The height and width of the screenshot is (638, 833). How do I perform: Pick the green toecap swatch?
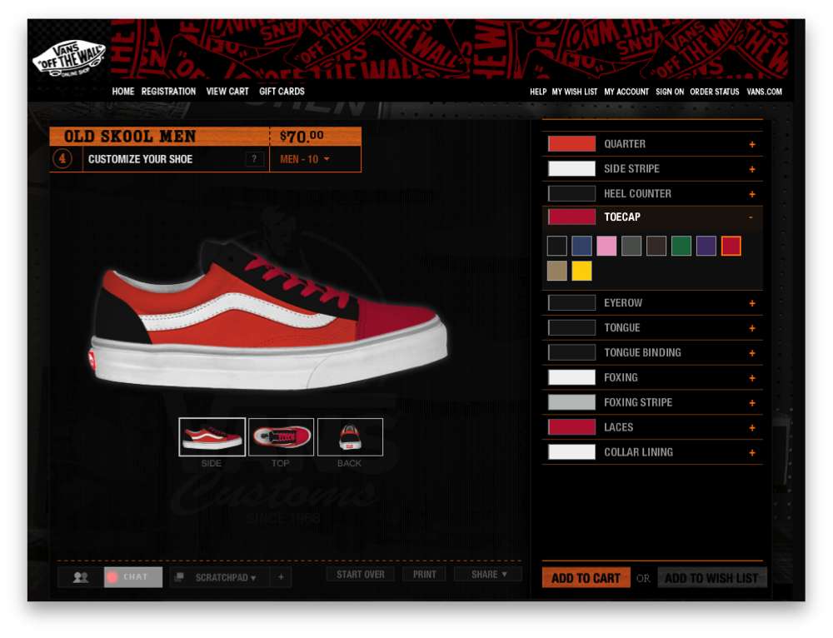681,246
